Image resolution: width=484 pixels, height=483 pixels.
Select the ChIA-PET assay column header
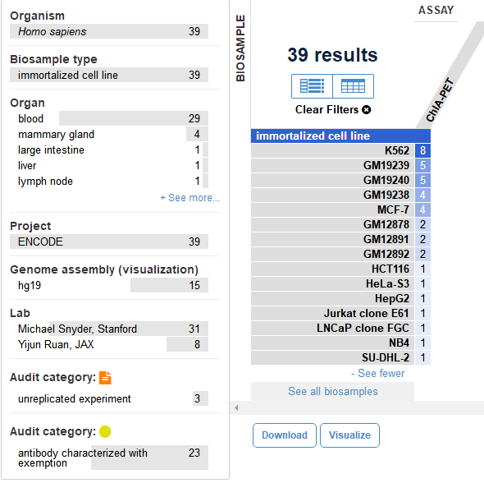(x=440, y=100)
